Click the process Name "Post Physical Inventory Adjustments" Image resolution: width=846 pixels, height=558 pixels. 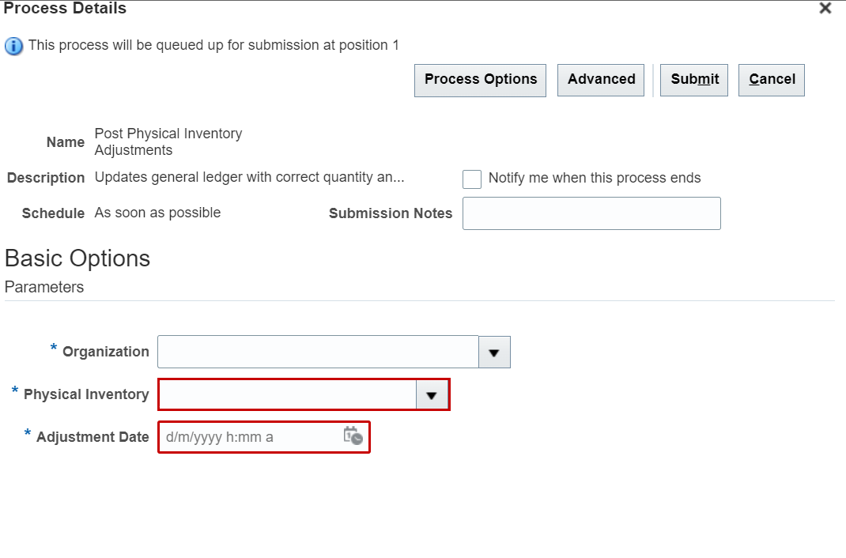168,141
